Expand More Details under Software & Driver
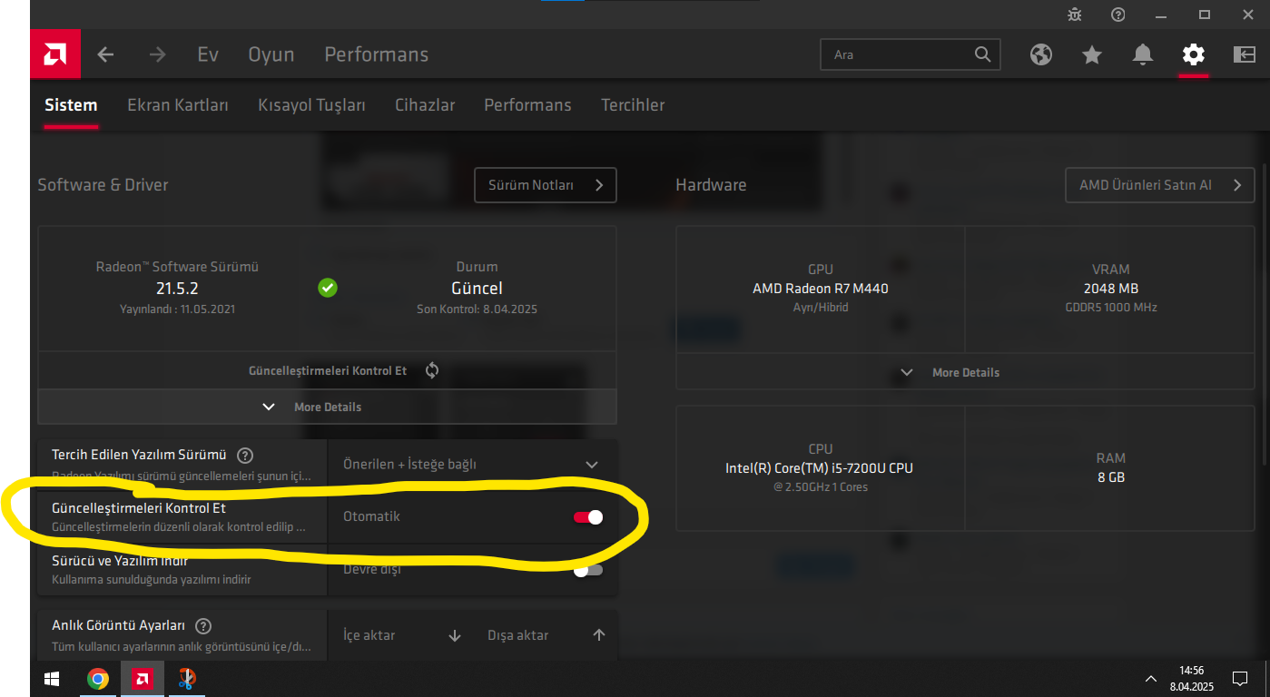This screenshot has height=697, width=1270. pos(327,407)
